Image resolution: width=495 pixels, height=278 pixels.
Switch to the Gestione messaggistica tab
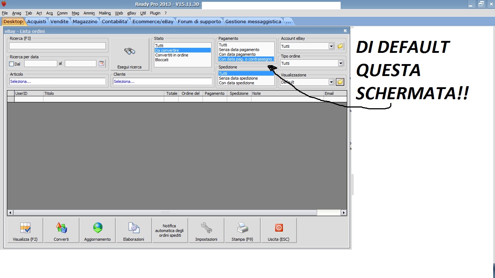(x=253, y=21)
